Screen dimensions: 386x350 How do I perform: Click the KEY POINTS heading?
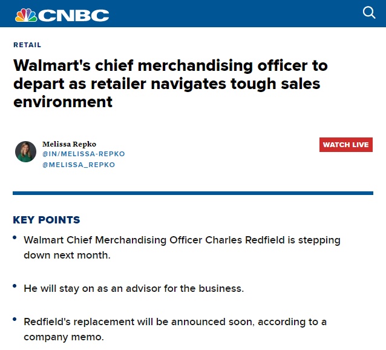click(x=47, y=220)
